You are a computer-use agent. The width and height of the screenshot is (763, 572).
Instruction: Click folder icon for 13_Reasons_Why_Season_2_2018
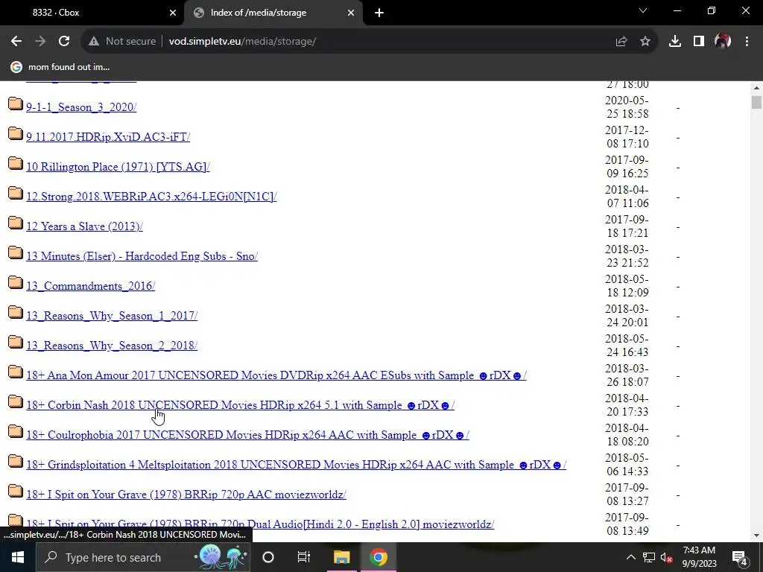pos(16,342)
